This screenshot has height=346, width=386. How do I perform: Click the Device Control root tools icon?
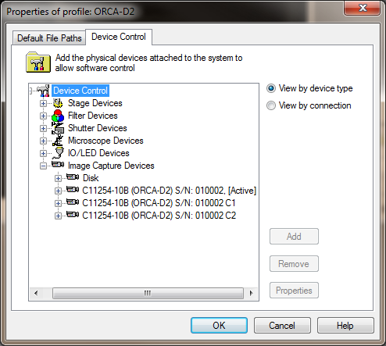point(43,91)
